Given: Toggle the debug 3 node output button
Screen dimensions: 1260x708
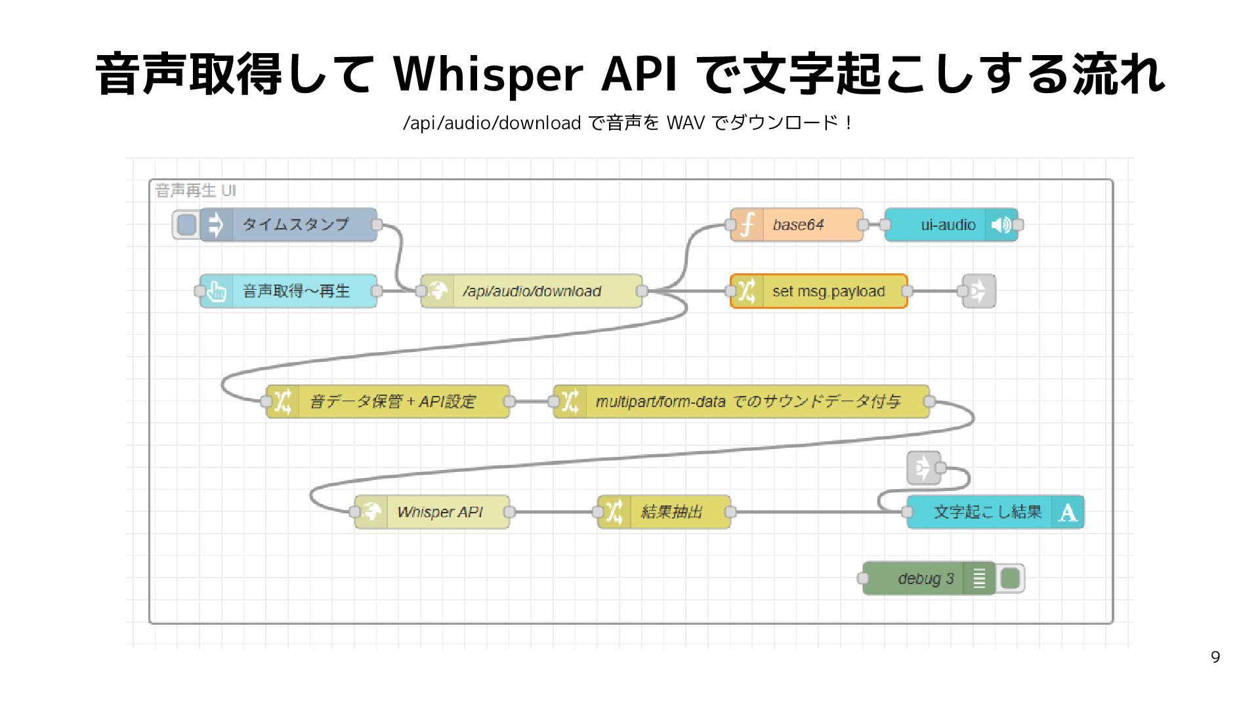Looking at the screenshot, I should (1010, 578).
